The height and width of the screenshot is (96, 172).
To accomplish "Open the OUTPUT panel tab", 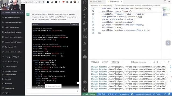I will pos(105,62).
